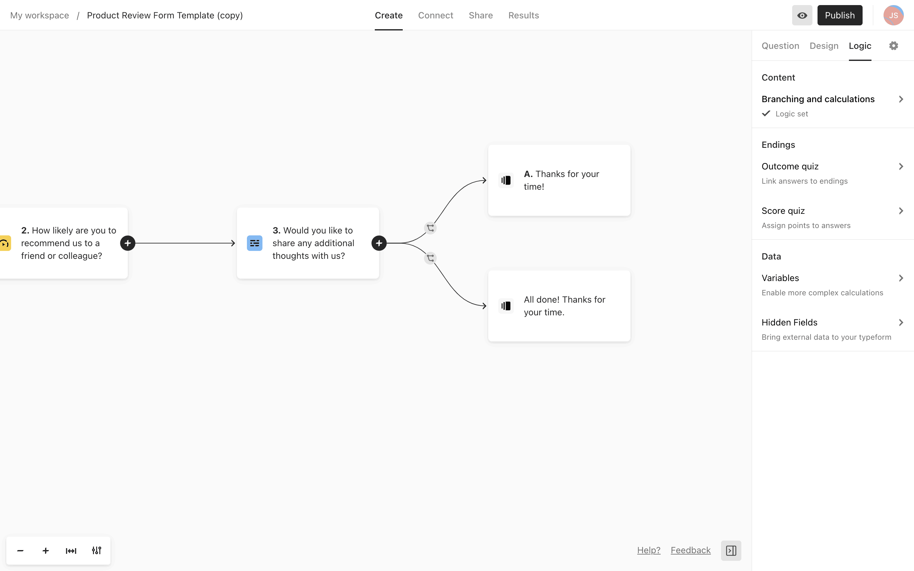This screenshot has width=914, height=571.
Task: Click the preview eye icon
Action: click(x=802, y=16)
